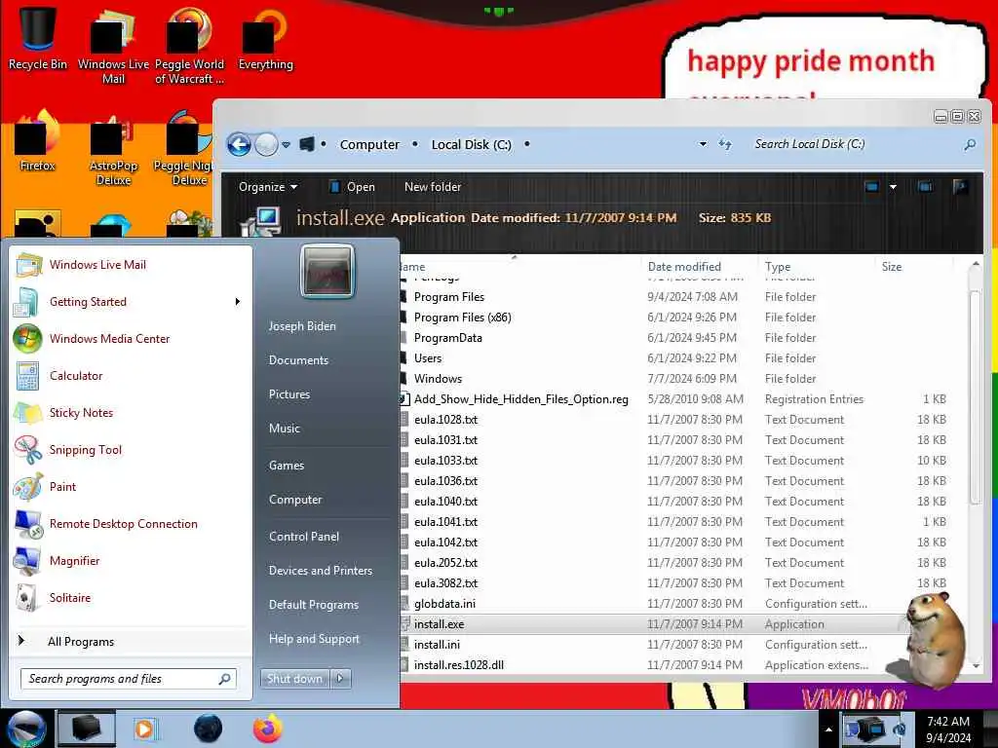Click the change view icon in Explorer toolbar
Viewport: 998px width, 748px height.
tap(871, 186)
